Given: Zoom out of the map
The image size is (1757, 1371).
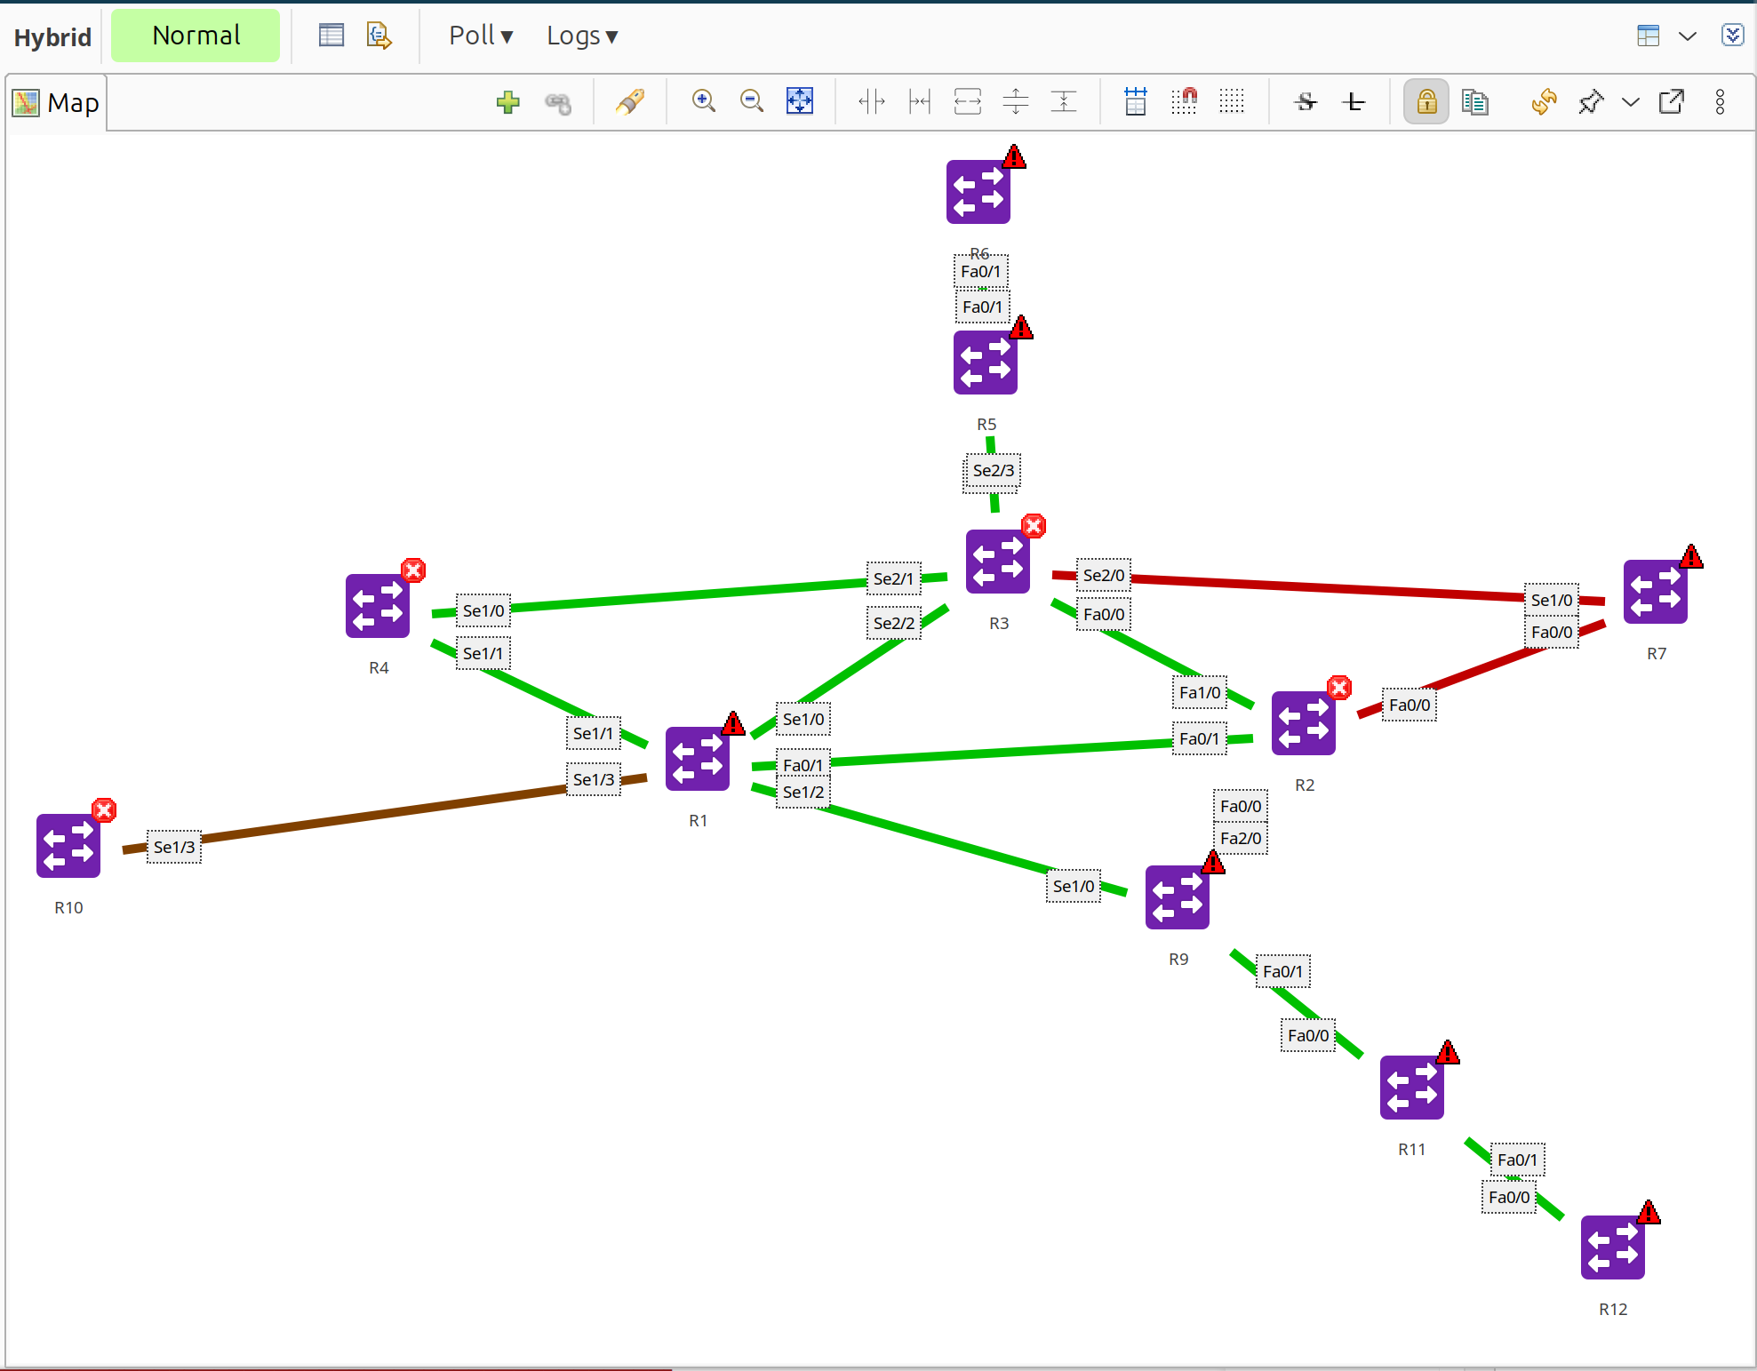Looking at the screenshot, I should (x=751, y=101).
